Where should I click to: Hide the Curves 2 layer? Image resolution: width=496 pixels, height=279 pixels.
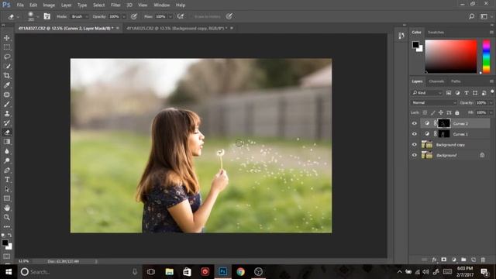tap(415, 123)
